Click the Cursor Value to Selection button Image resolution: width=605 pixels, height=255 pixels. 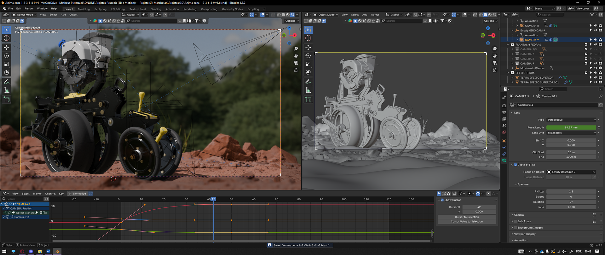pos(467,221)
